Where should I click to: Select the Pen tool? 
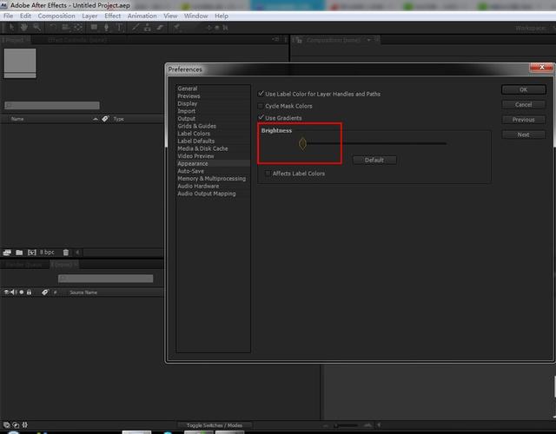coord(106,27)
